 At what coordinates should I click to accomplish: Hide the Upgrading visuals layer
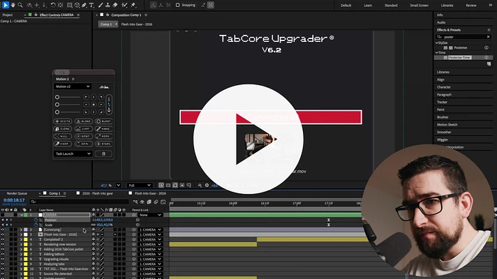3,259
